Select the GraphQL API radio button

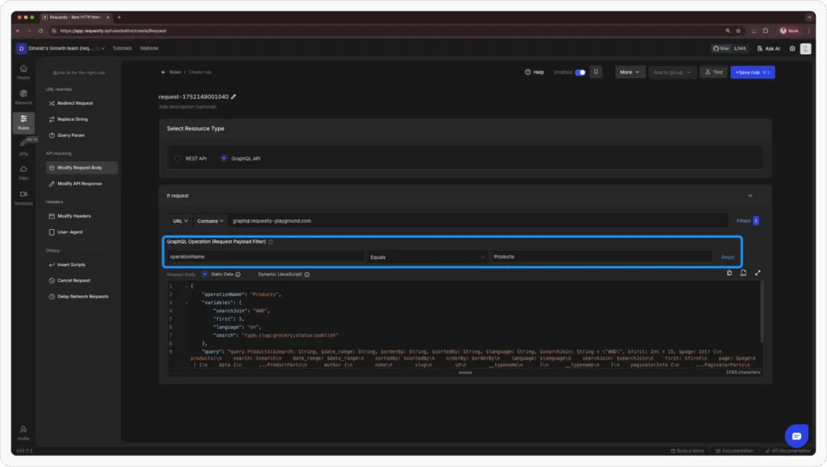224,158
